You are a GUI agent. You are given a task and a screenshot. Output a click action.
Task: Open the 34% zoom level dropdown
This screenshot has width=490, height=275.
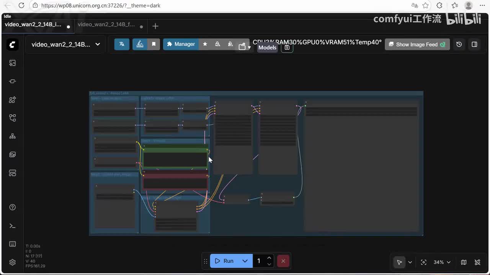442,262
